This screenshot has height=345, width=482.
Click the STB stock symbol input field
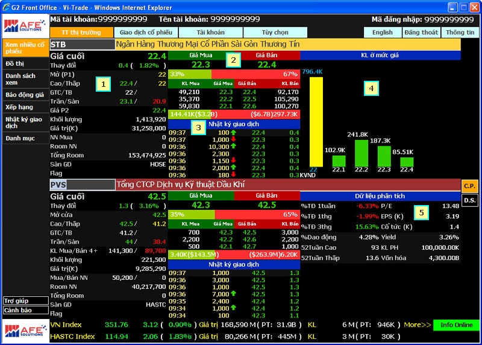83,44
